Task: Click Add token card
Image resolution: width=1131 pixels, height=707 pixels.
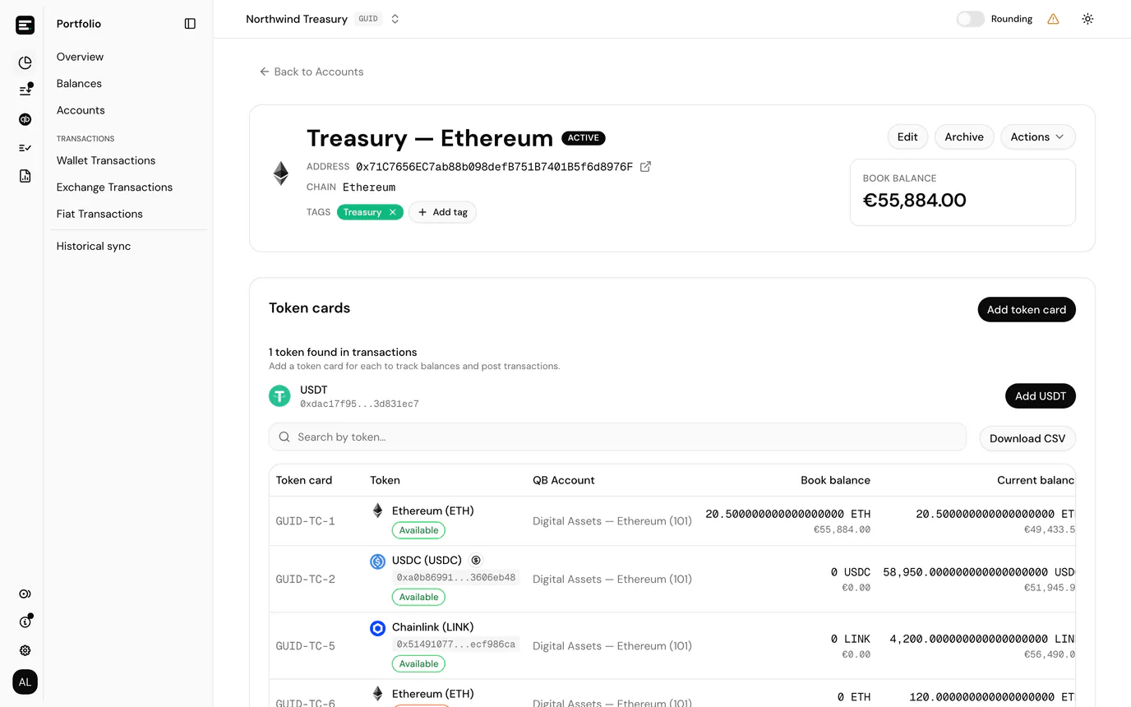Action: coord(1027,310)
